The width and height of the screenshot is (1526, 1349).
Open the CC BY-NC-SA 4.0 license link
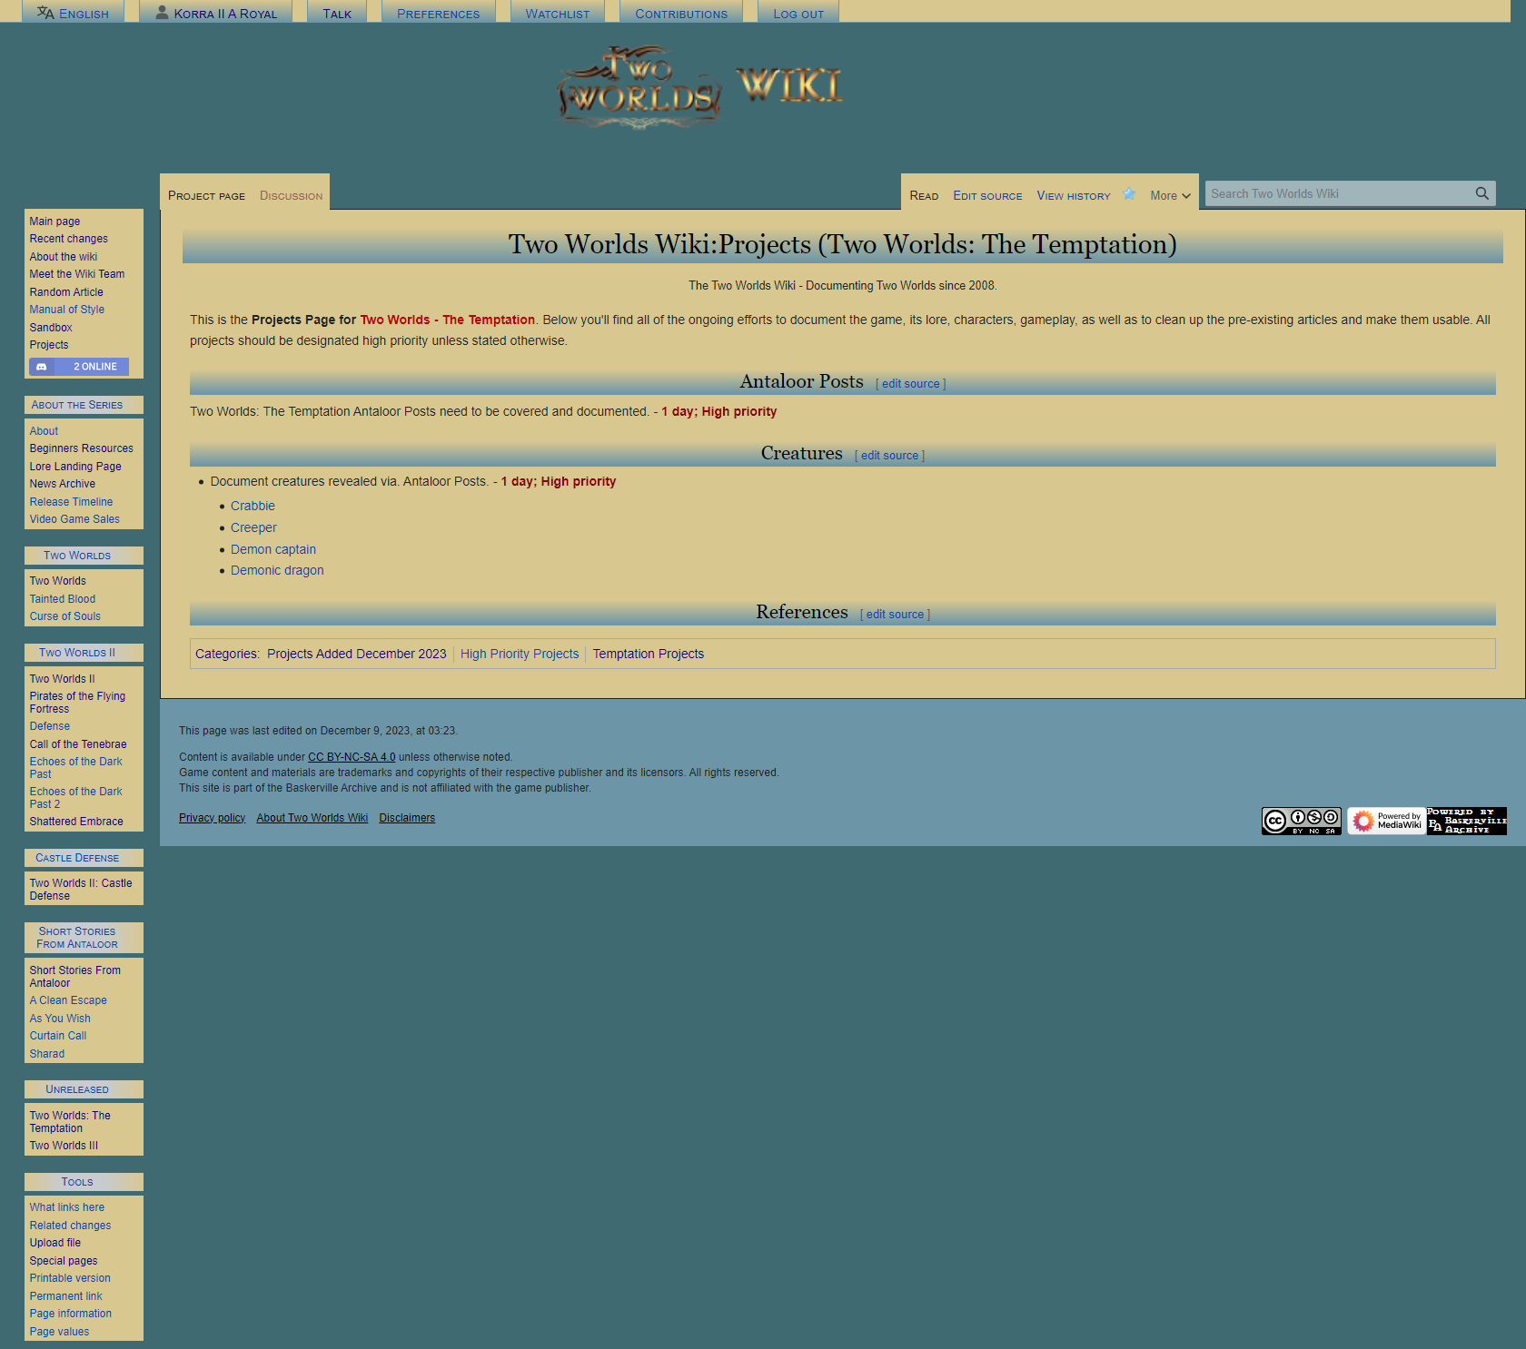(352, 757)
